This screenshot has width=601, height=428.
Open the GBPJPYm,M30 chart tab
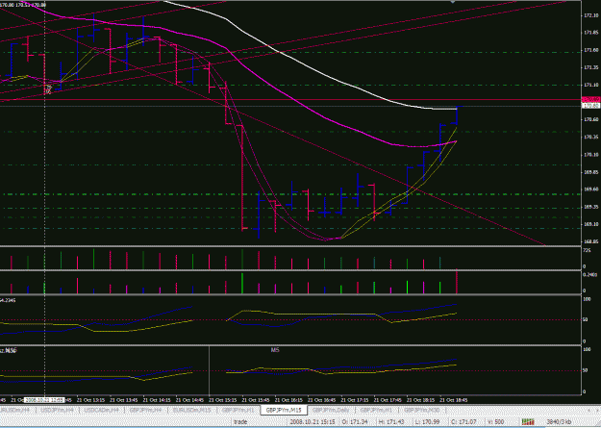422,410
